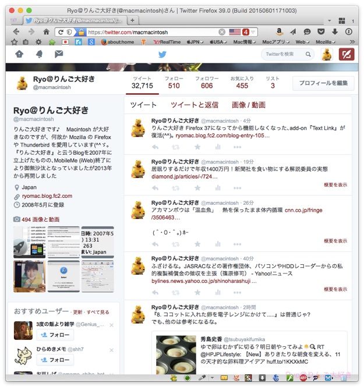Expand the JPN bookmarks folder
Viewport: 364px width, 387px height.
(x=195, y=42)
